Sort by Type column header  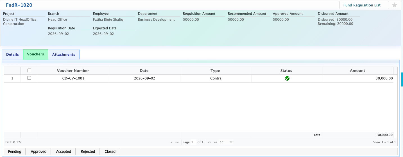tap(215, 71)
